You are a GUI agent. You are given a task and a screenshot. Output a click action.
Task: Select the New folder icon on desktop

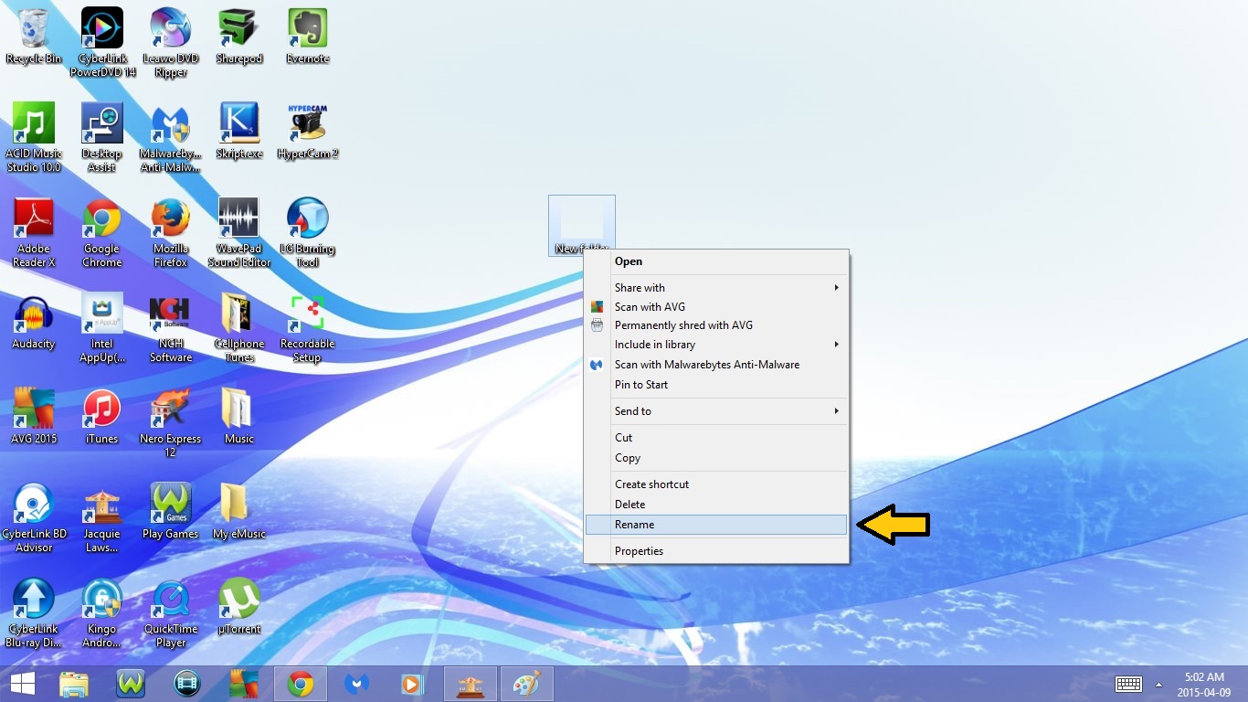(x=582, y=225)
